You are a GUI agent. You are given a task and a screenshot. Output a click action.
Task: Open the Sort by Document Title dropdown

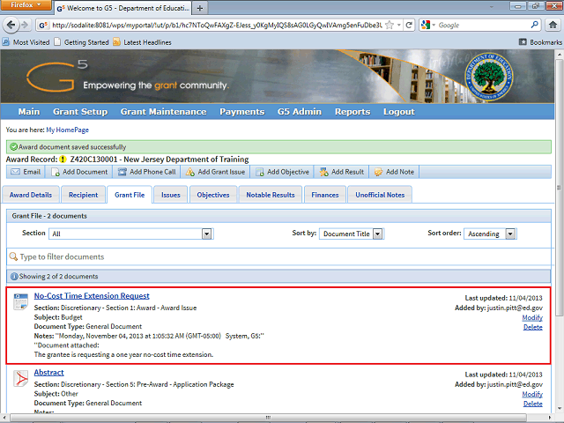coord(352,234)
